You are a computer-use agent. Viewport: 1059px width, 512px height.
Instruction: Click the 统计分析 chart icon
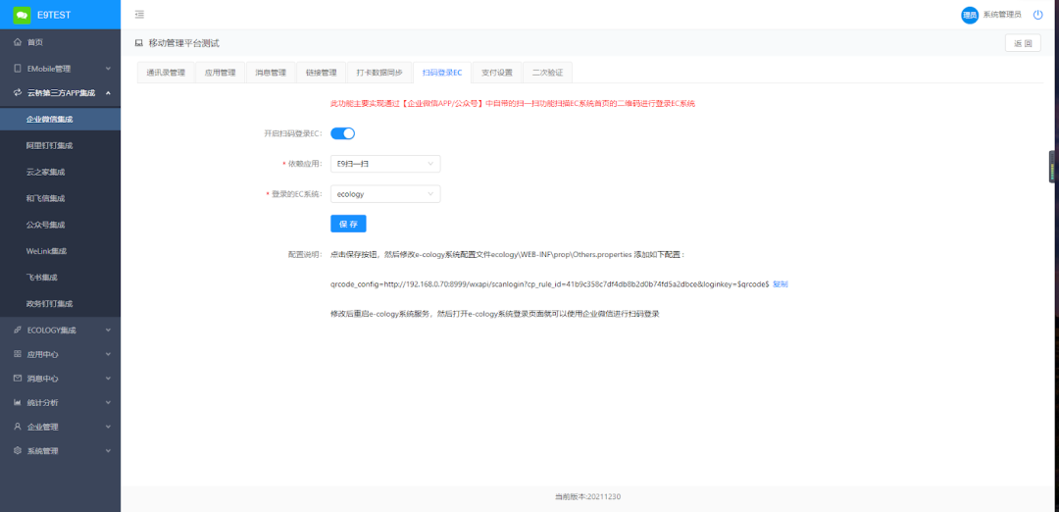18,402
